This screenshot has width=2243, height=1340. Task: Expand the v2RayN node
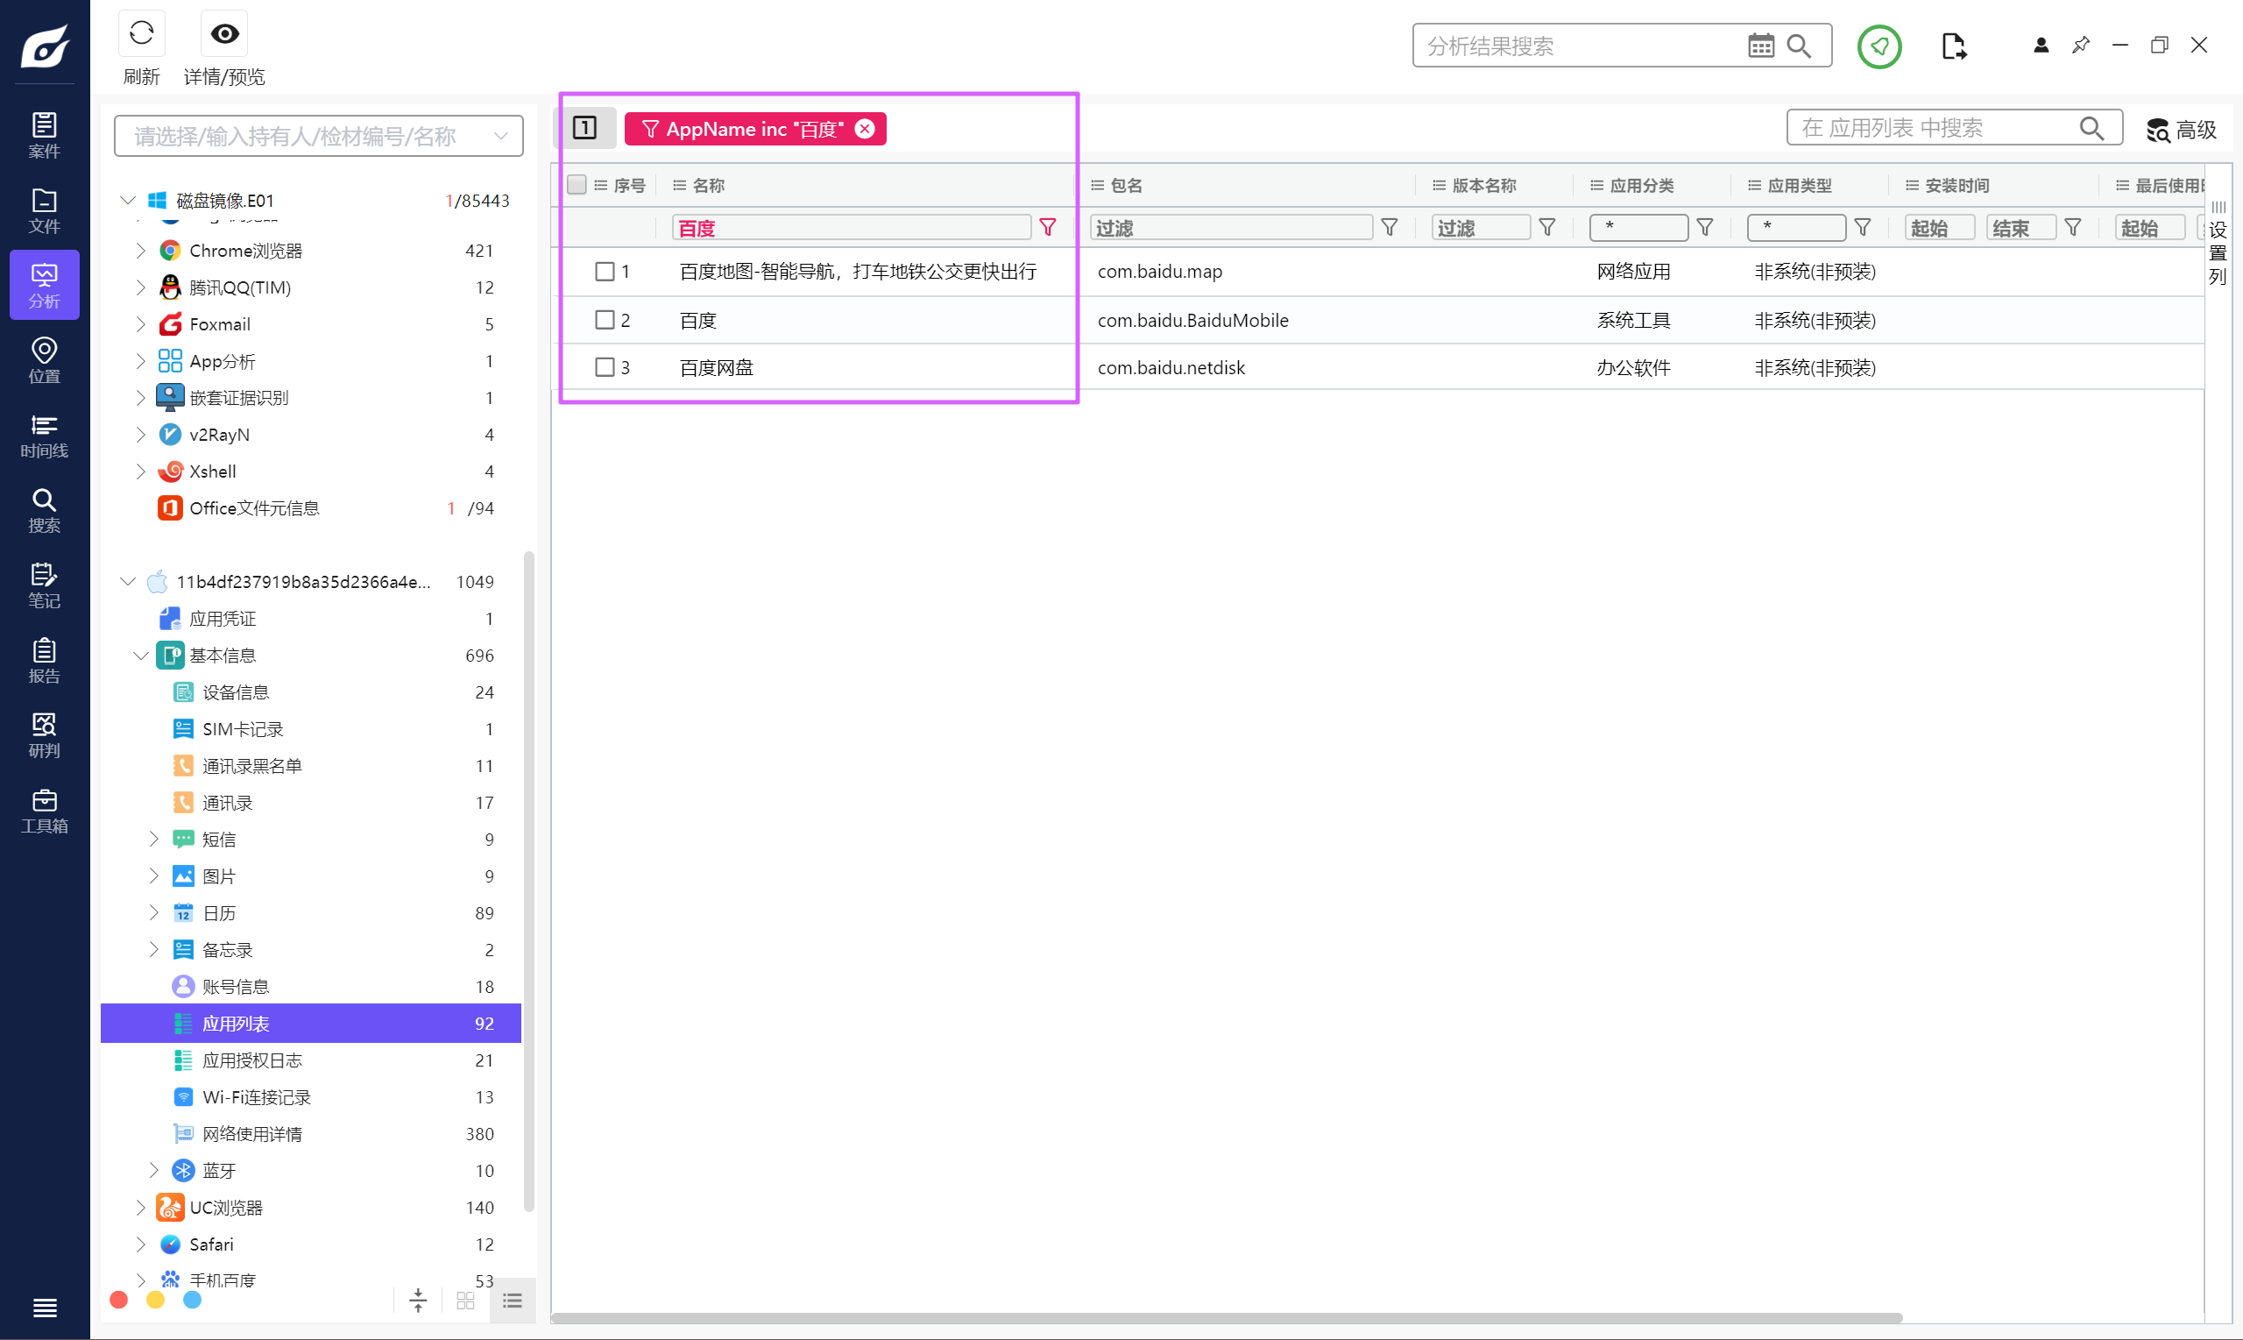pos(141,435)
